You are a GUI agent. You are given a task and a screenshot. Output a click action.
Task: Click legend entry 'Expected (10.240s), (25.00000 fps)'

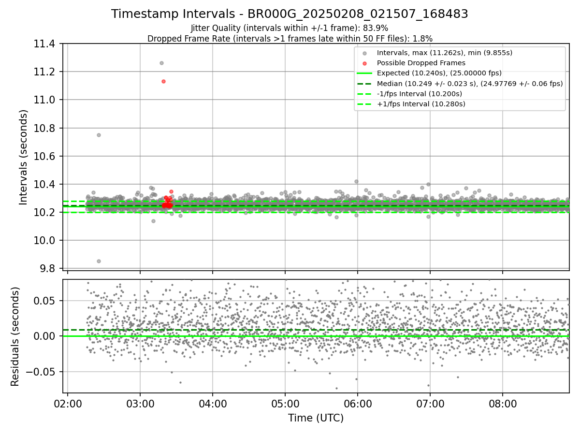pos(439,73)
